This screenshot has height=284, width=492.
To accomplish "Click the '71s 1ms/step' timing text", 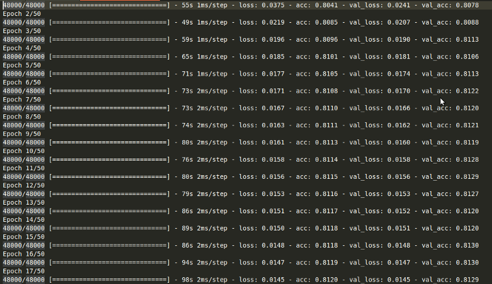I will (205, 74).
